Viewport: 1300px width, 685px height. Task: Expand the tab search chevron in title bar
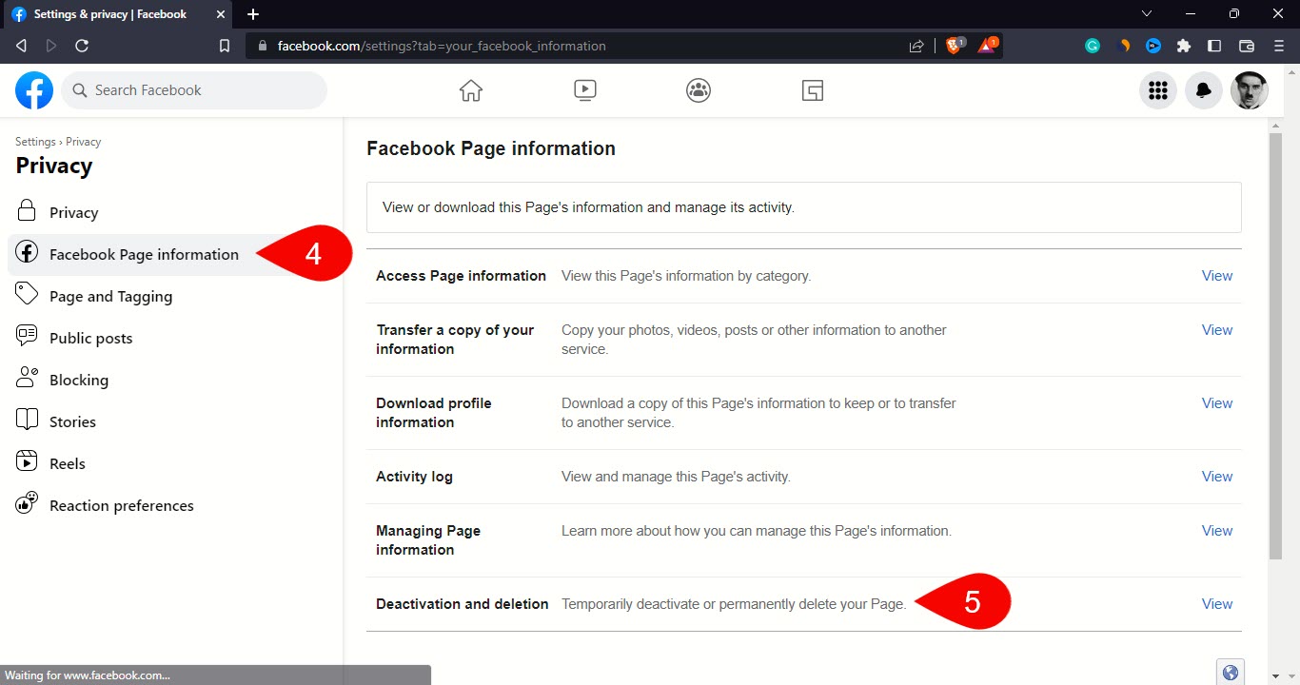[1146, 14]
